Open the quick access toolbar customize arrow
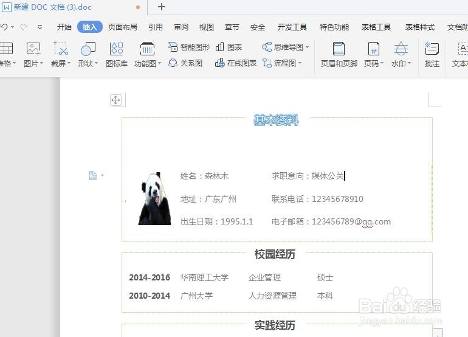Image resolution: width=468 pixels, height=337 pixels. [40, 27]
